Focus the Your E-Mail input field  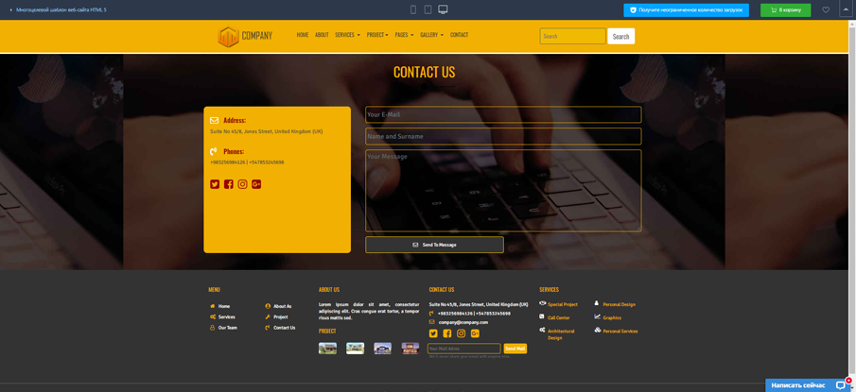pyautogui.click(x=503, y=114)
